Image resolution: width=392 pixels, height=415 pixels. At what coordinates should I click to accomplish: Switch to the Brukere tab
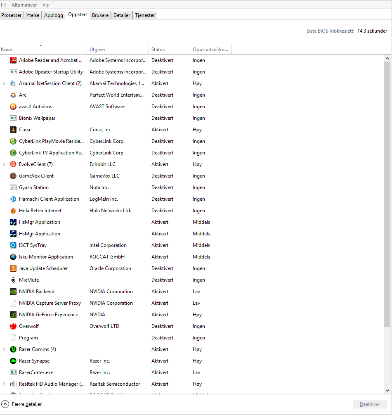(100, 15)
